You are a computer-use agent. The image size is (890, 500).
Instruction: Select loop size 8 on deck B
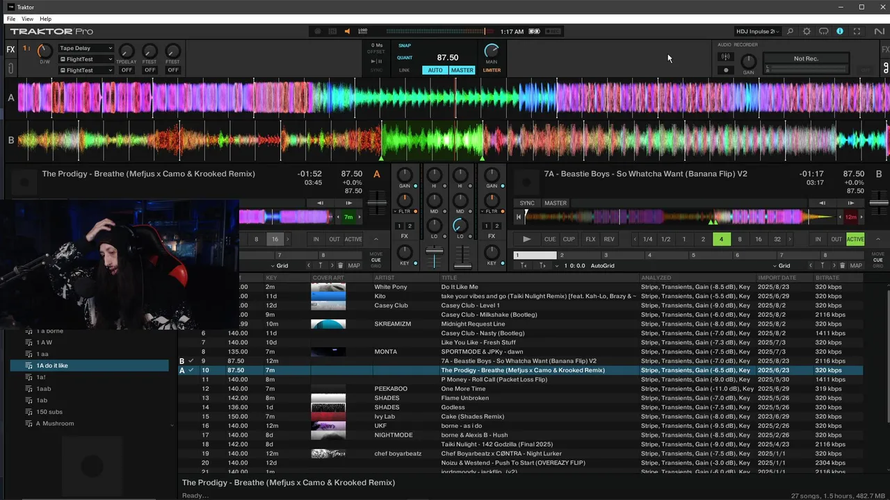(x=740, y=239)
